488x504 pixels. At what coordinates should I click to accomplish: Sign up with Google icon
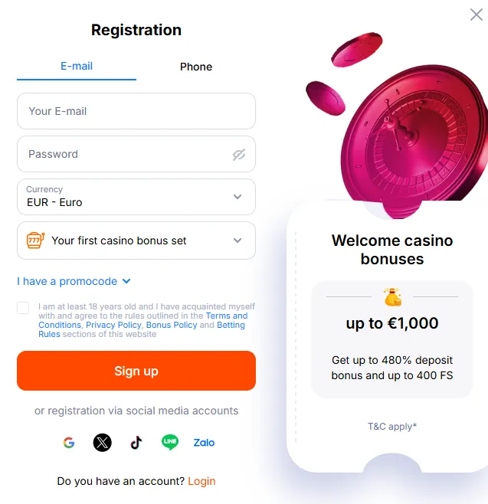tap(69, 443)
